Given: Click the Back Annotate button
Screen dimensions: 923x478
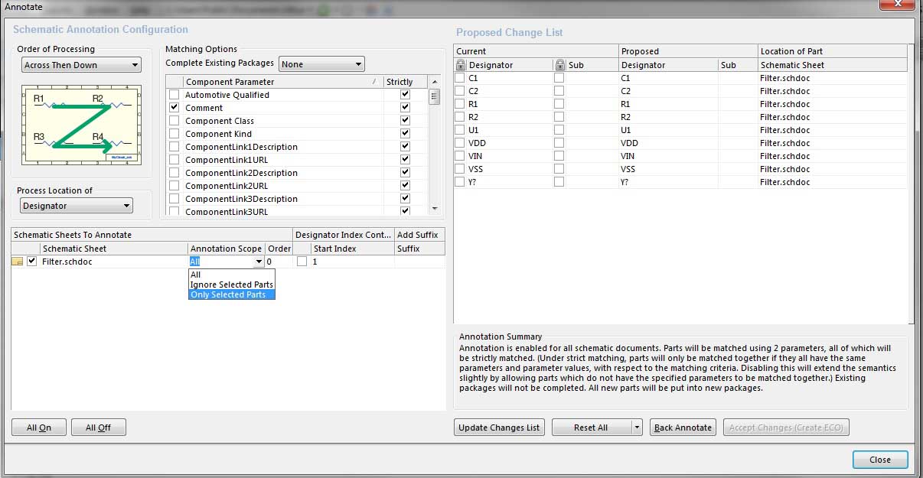Looking at the screenshot, I should coord(683,428).
